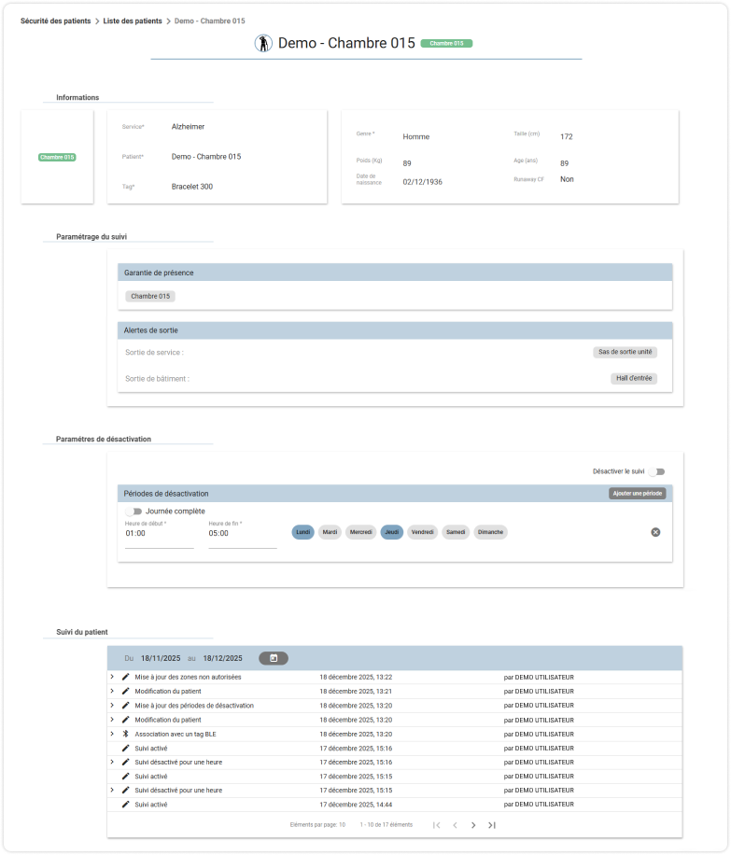Go to first page of patient history
Image resolution: width=731 pixels, height=855 pixels.
pyautogui.click(x=436, y=825)
